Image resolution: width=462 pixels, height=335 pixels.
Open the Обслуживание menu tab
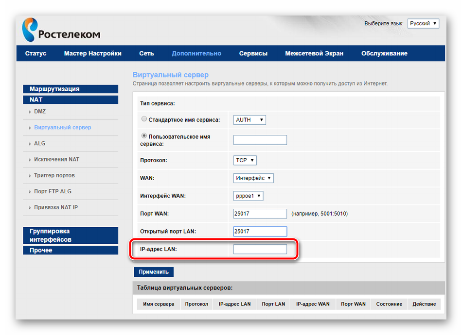[x=384, y=53]
